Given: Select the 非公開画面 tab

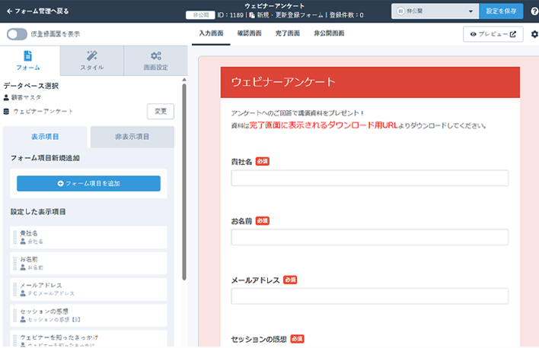Looking at the screenshot, I should [327, 34].
